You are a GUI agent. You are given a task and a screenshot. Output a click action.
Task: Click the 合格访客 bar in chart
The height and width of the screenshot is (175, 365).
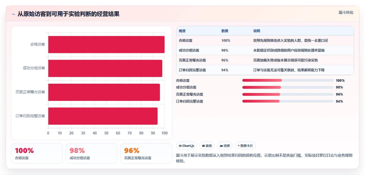coord(106,45)
